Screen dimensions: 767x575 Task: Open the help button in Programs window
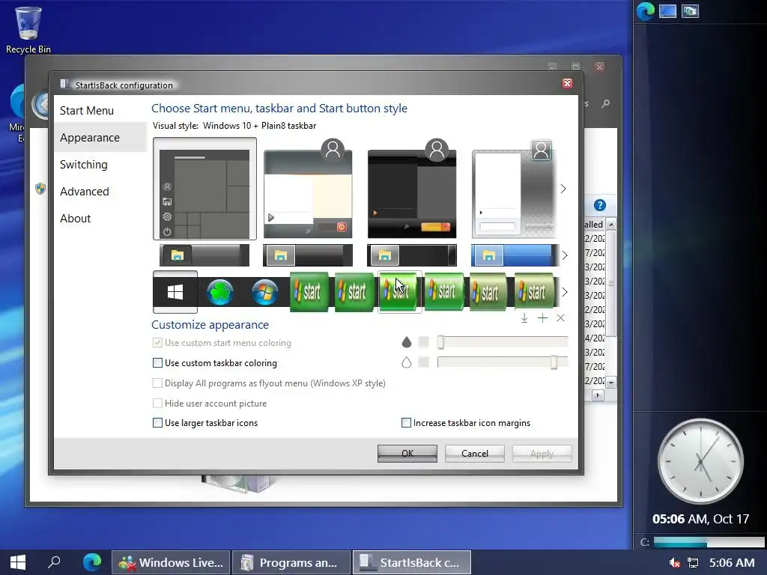600,205
